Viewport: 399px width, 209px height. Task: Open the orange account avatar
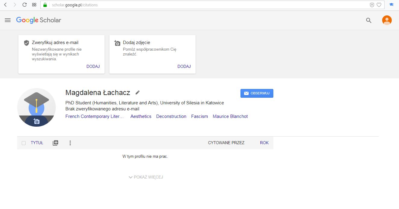coord(387,20)
